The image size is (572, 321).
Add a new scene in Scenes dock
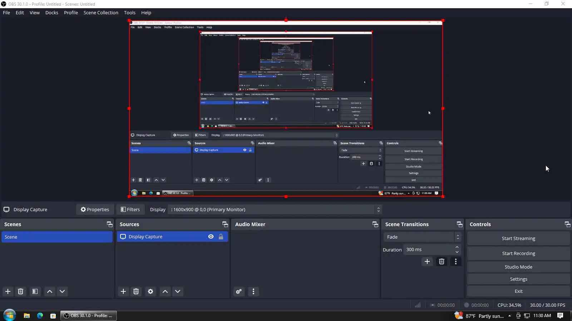(x=8, y=291)
